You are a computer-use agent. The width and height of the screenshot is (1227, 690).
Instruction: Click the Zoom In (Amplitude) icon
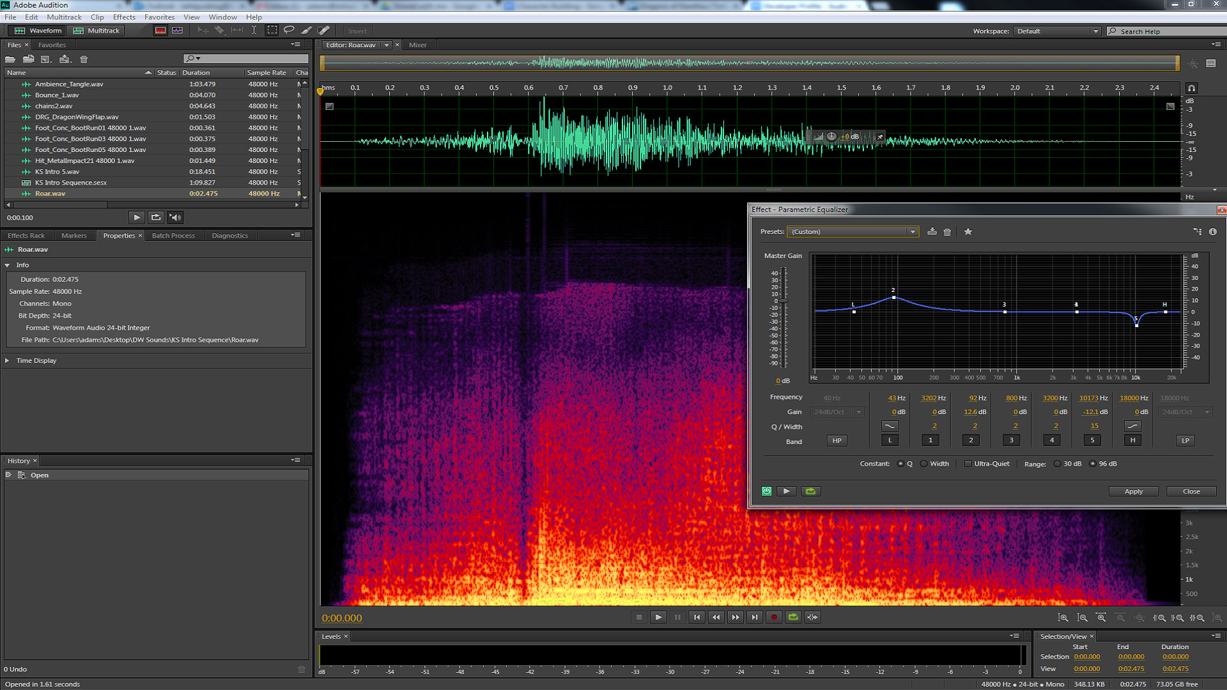(1063, 618)
